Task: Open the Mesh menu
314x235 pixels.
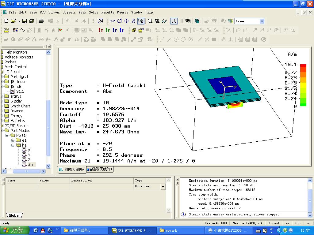Action: (82, 12)
